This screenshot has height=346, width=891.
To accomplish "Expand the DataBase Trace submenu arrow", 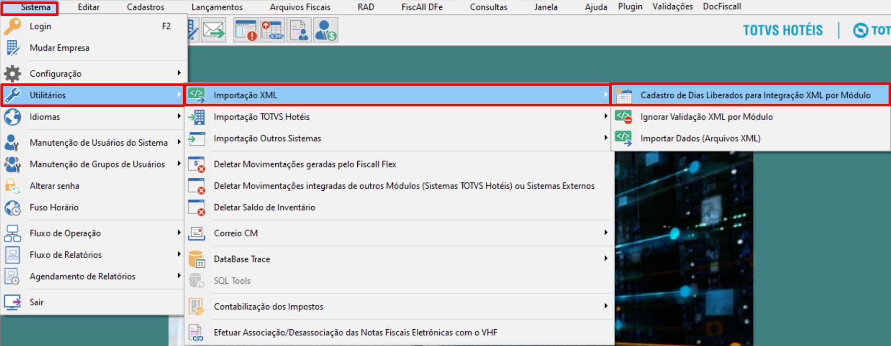I will click(x=606, y=258).
